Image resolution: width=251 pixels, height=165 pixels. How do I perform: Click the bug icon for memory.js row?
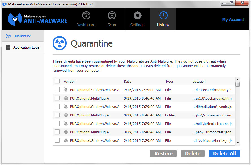[x=66, y=90]
